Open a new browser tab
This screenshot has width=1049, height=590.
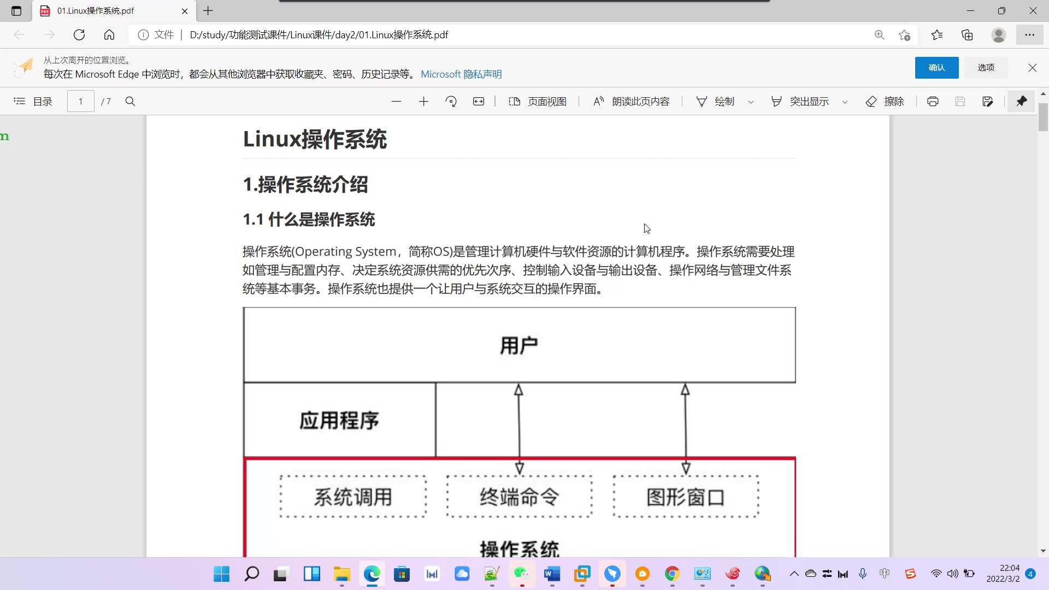[x=208, y=11]
